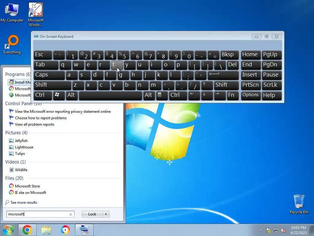Click the muted volume tray icon
The width and height of the screenshot is (314, 236).
pyautogui.click(x=283, y=230)
